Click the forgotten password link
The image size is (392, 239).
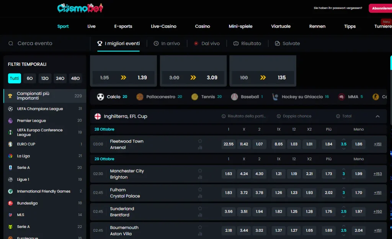pyautogui.click(x=338, y=8)
